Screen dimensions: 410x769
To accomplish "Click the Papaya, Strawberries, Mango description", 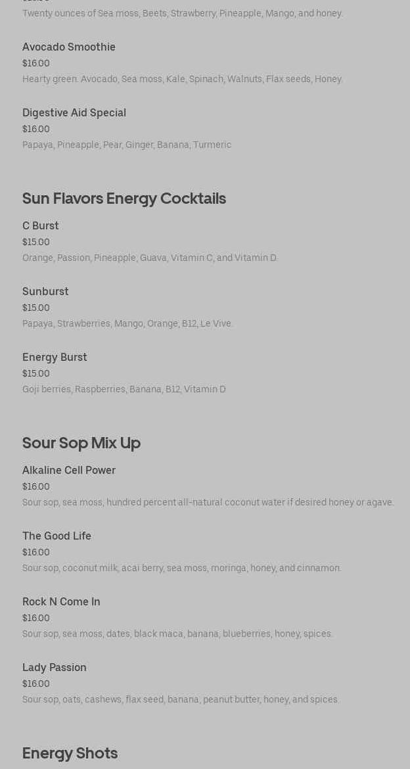I will 127,323.
